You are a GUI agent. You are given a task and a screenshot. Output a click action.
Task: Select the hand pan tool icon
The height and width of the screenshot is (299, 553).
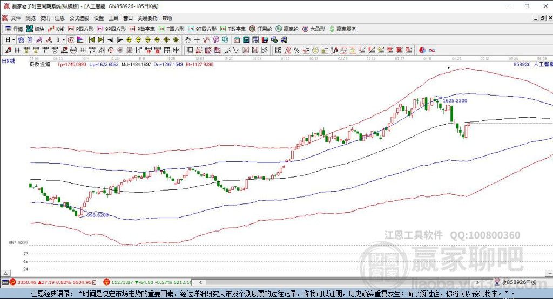tap(188, 39)
